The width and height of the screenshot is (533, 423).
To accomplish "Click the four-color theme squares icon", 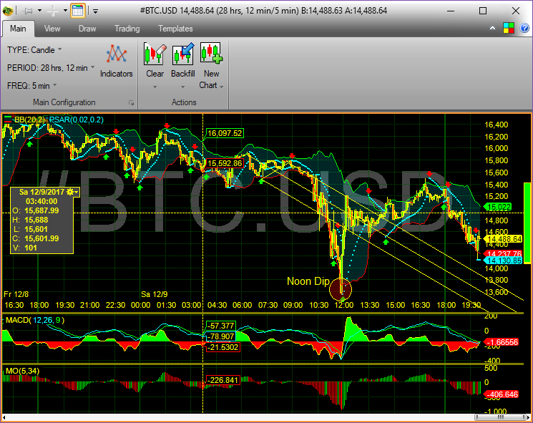I will 509,28.
